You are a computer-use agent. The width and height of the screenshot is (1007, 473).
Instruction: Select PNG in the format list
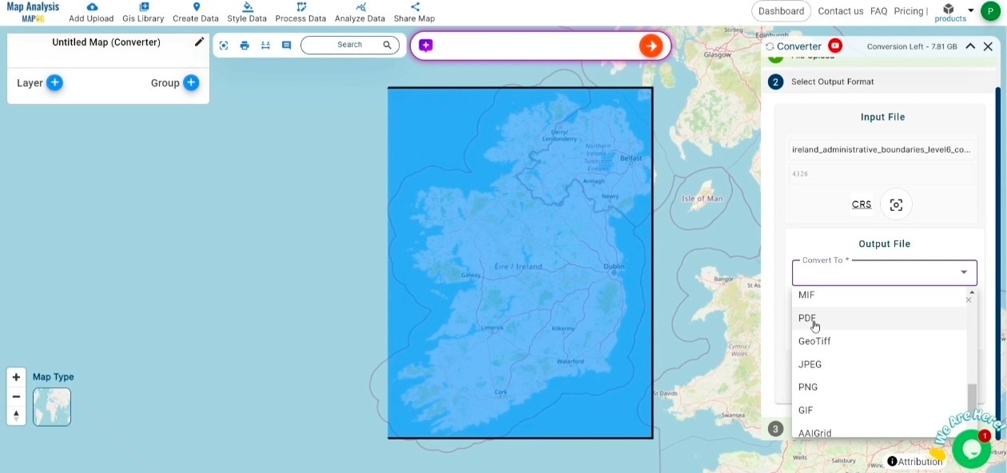pyautogui.click(x=808, y=388)
